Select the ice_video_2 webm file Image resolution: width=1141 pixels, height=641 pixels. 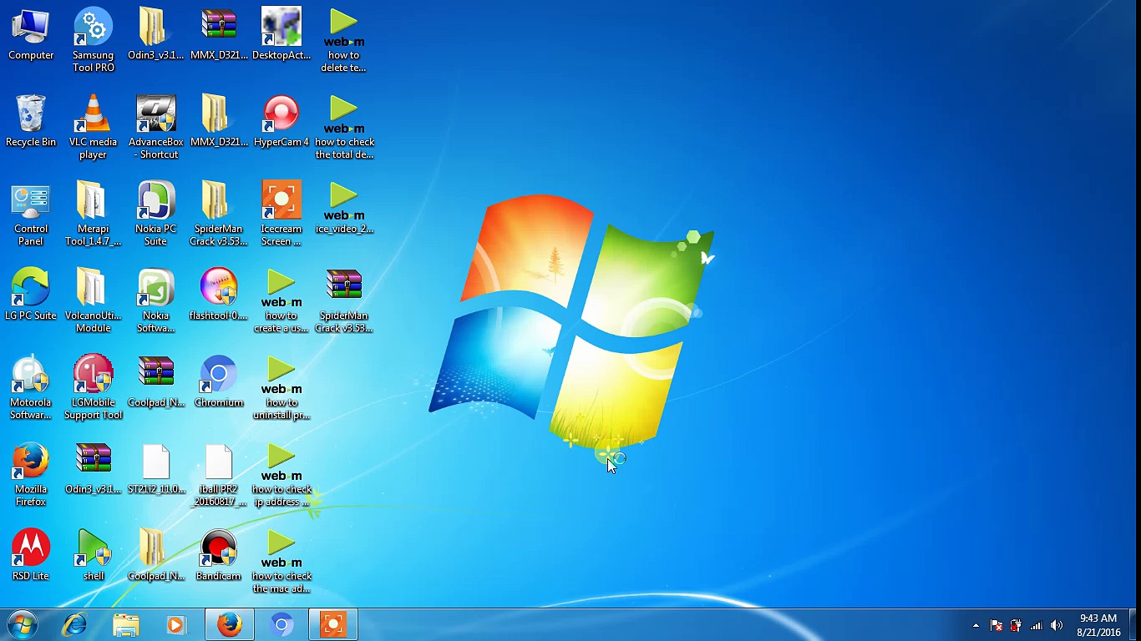point(344,209)
